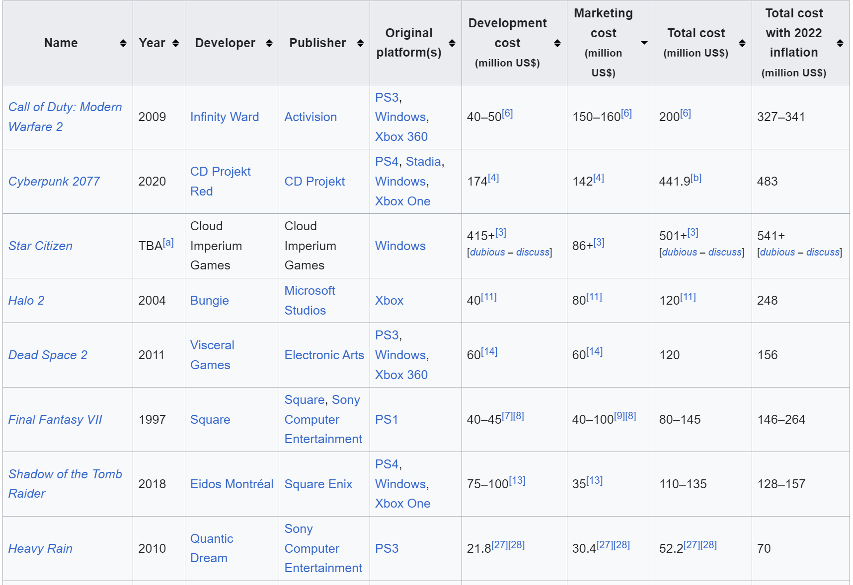Open the Visceral Games link
This screenshot has height=585, width=853.
(x=212, y=355)
